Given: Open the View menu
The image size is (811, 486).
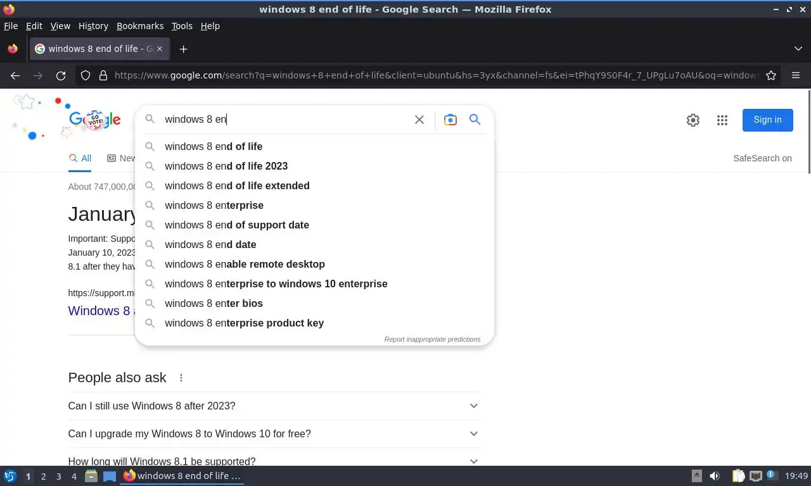Looking at the screenshot, I should click(x=60, y=26).
